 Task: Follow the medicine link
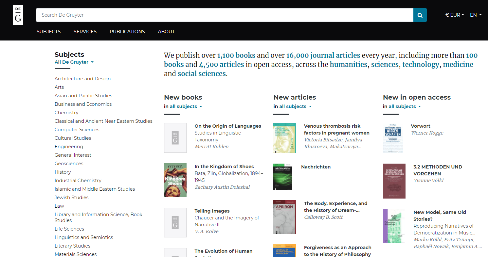click(x=458, y=65)
